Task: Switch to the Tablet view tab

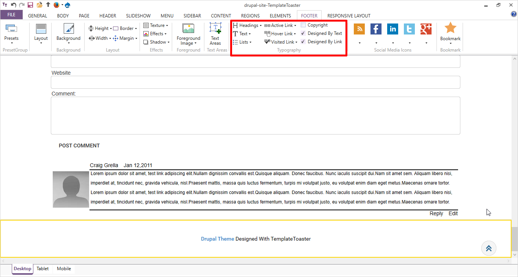Action: [42, 269]
